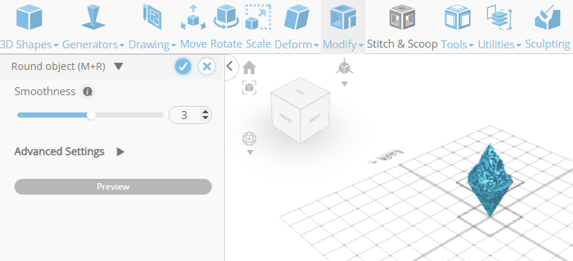Select the Scale tool icon
Viewport: 573px width, 261px height.
pyautogui.click(x=258, y=17)
